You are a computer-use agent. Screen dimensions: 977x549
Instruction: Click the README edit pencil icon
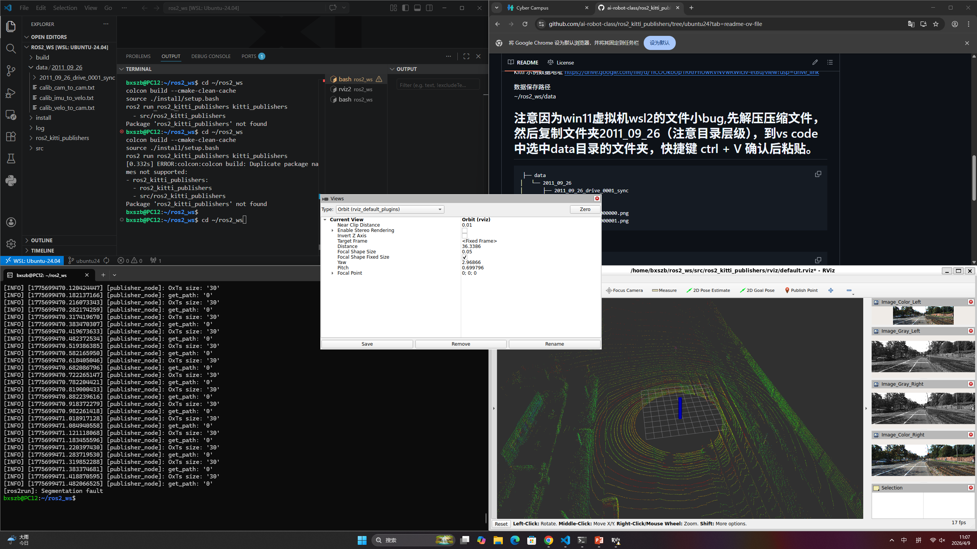pyautogui.click(x=815, y=62)
